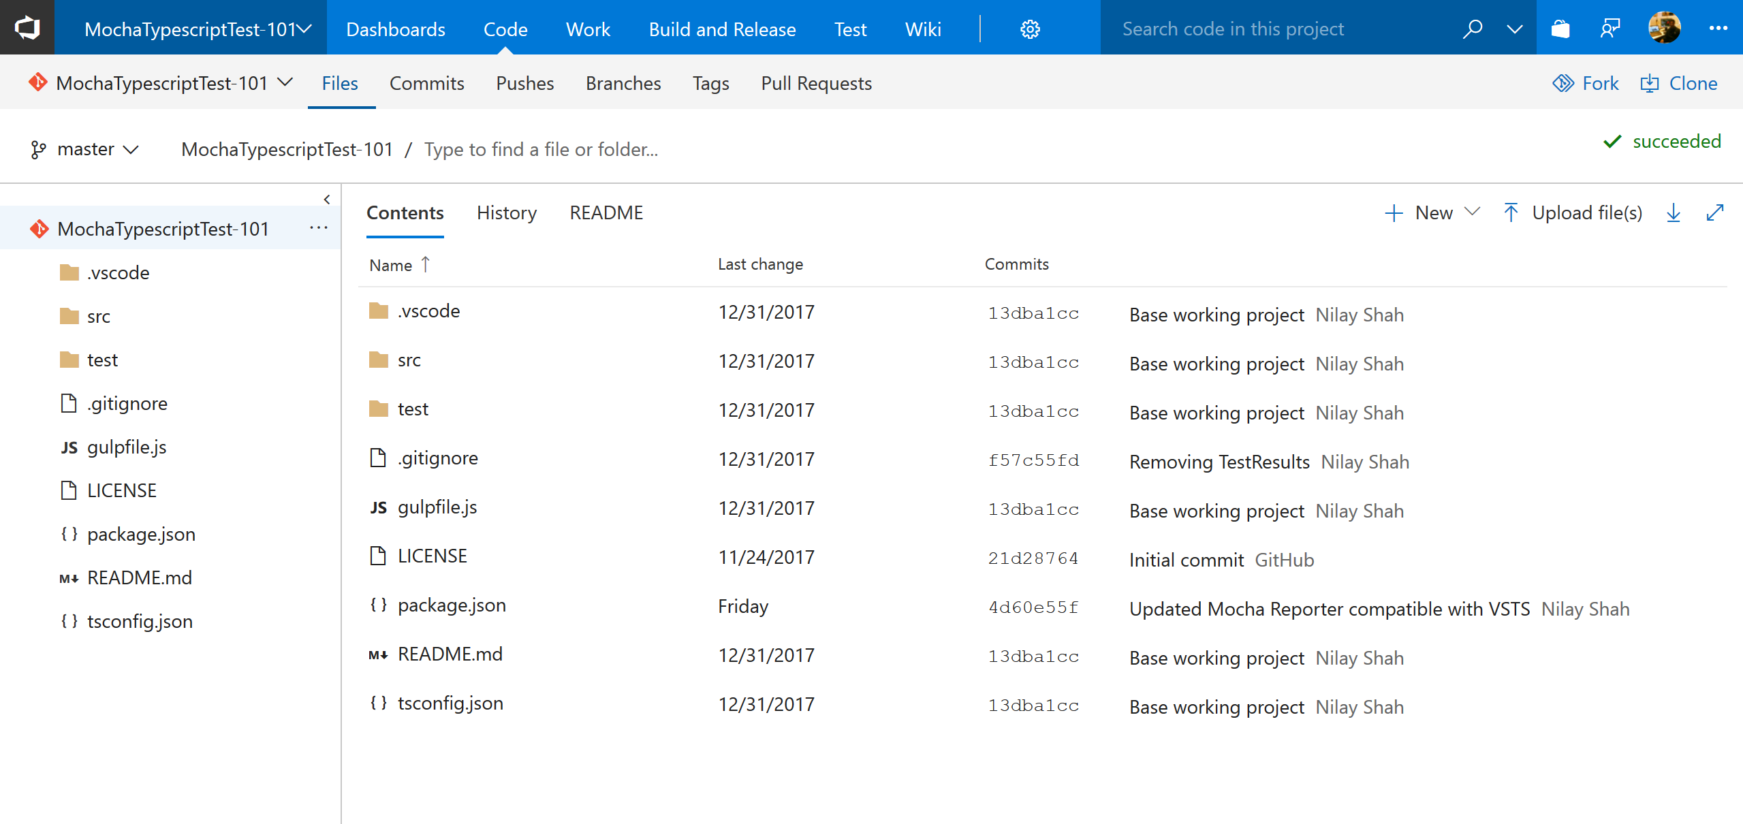Viewport: 1743px width, 824px height.
Task: Click the find a file or folder field
Action: tap(541, 149)
